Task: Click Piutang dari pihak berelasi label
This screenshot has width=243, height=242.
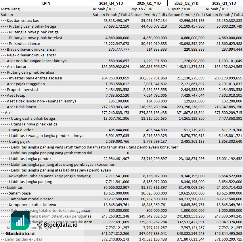Action: pos(30,73)
